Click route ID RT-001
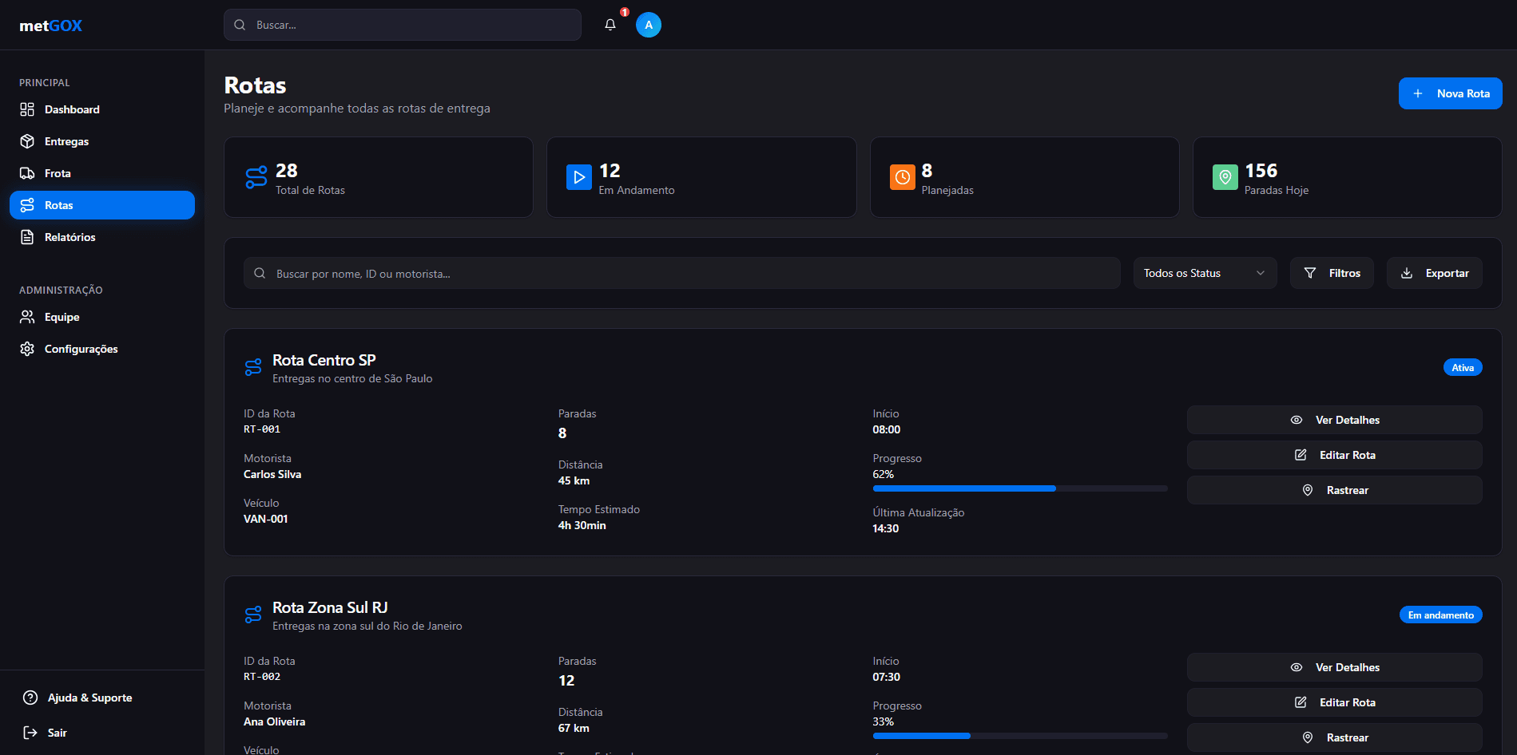1517x755 pixels. click(x=262, y=429)
